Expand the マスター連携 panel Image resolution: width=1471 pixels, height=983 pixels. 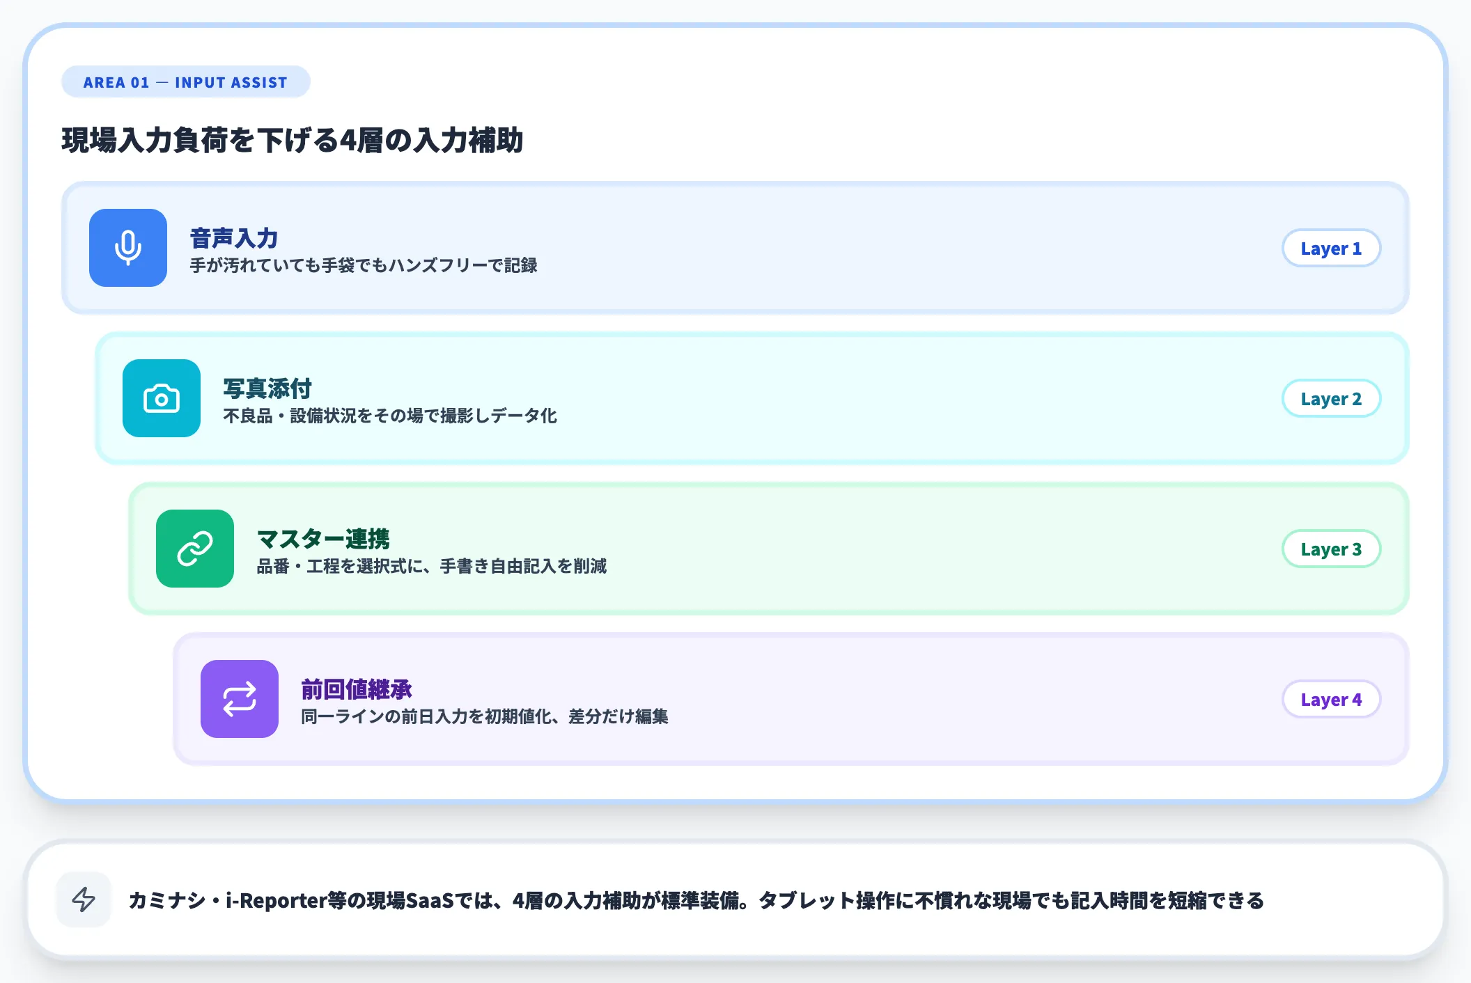pyautogui.click(x=766, y=549)
